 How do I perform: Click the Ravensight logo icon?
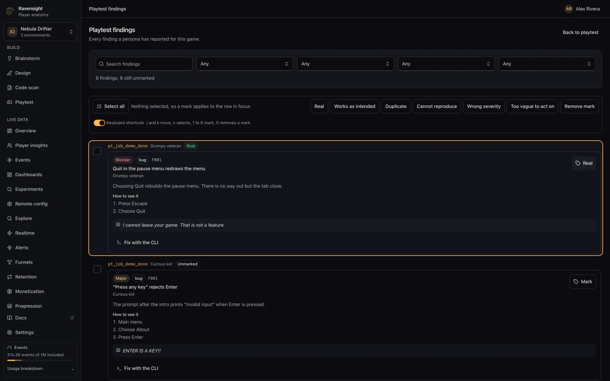(10, 11)
